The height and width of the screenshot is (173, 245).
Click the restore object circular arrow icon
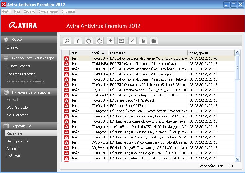click(89, 41)
